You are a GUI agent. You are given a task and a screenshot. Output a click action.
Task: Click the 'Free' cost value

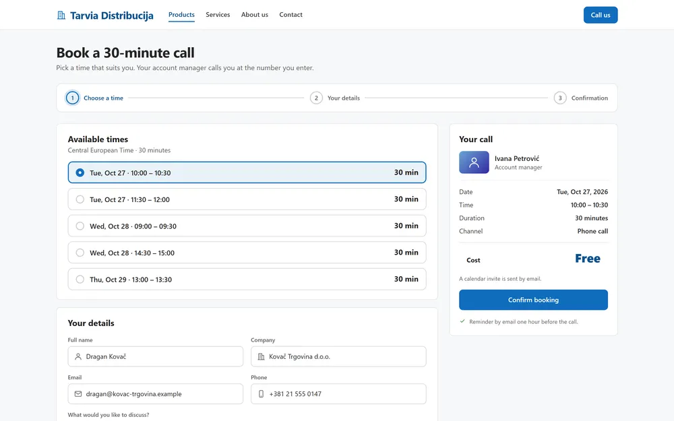tap(588, 259)
